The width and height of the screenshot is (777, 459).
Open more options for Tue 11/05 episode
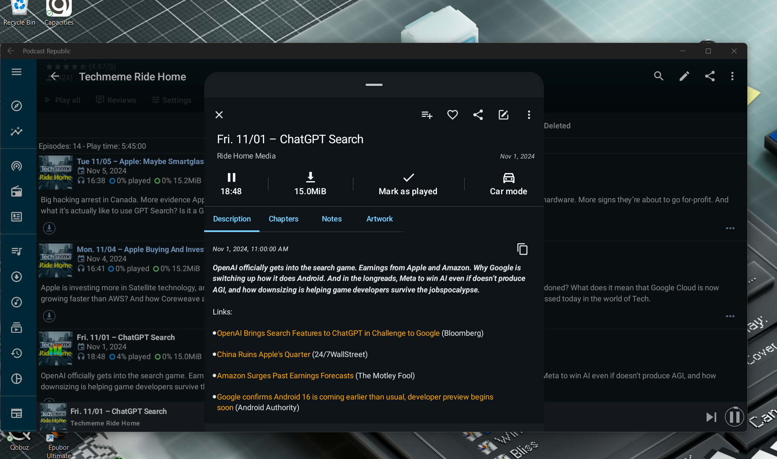tap(730, 228)
